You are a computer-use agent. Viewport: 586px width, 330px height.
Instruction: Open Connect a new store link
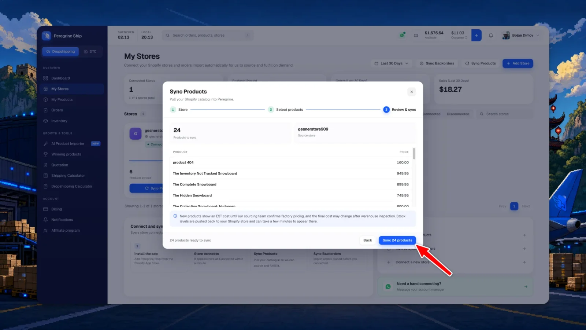[456, 262]
